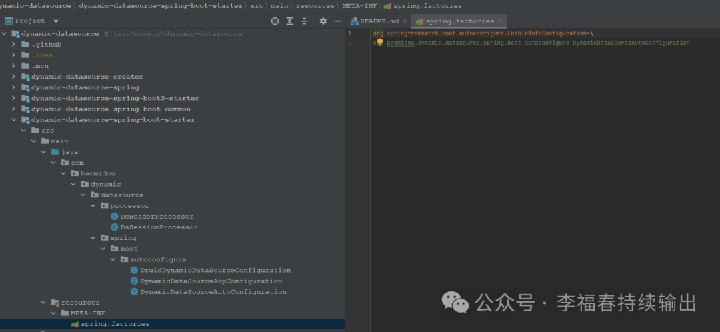Viewport: 720px width, 332px height.
Task: Click the .github folder icon
Action: pyautogui.click(x=25, y=45)
